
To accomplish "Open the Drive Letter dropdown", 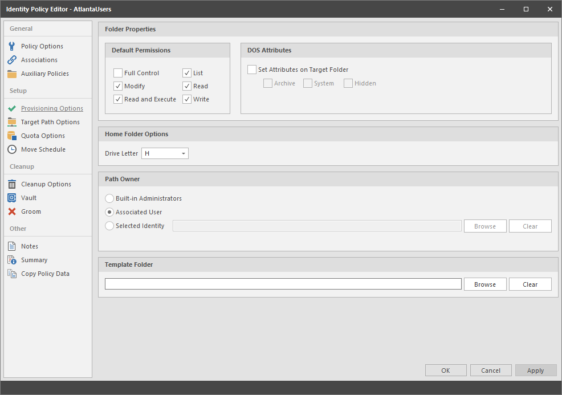I will tap(181, 153).
